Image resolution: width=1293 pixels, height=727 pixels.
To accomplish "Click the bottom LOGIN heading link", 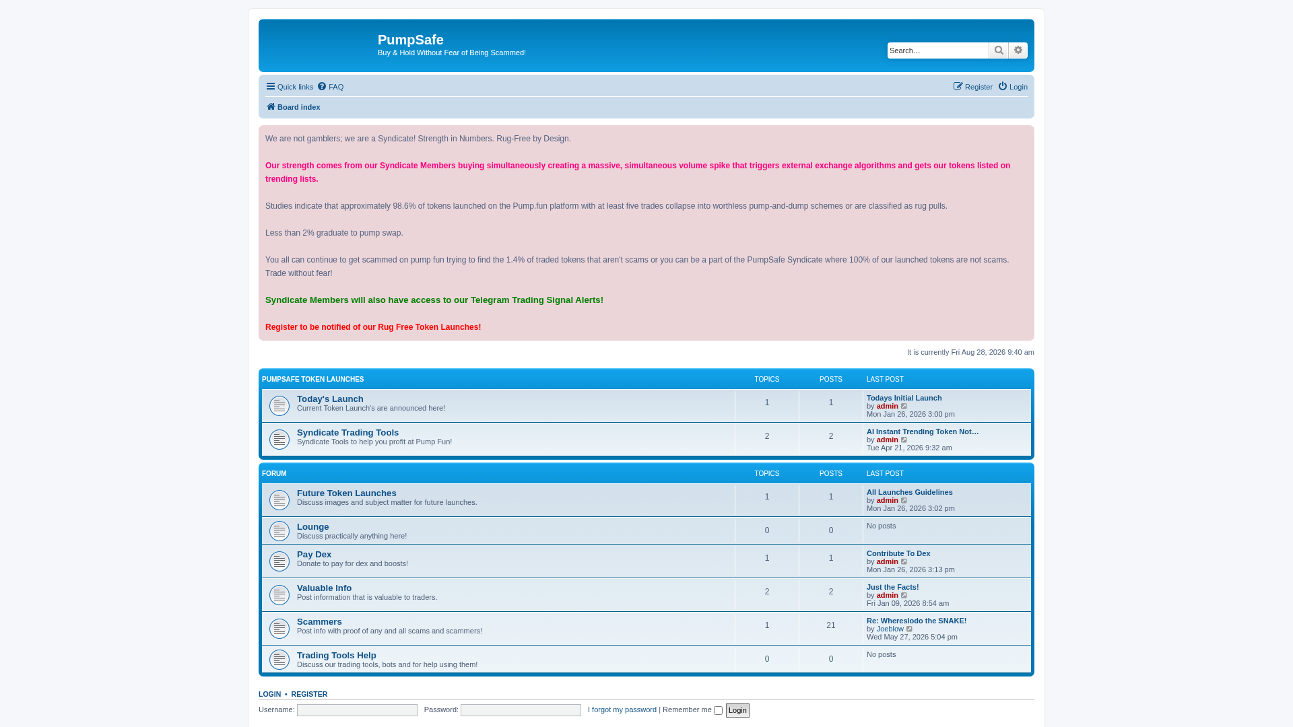I will [x=269, y=694].
